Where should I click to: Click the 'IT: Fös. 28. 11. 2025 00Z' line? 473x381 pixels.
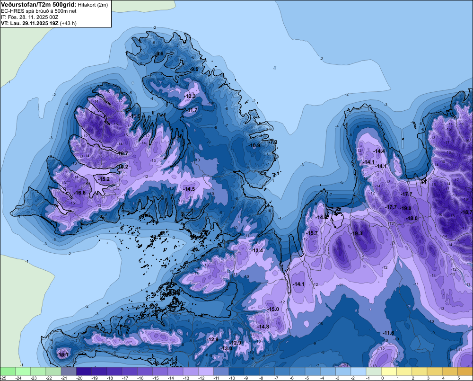(29, 17)
